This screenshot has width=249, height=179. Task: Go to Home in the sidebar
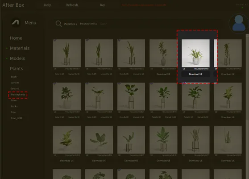coord(16,38)
